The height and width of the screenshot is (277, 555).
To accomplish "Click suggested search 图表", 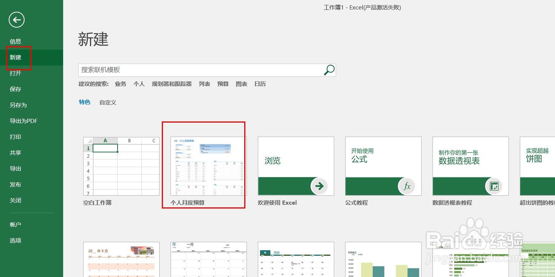I will tap(242, 84).
